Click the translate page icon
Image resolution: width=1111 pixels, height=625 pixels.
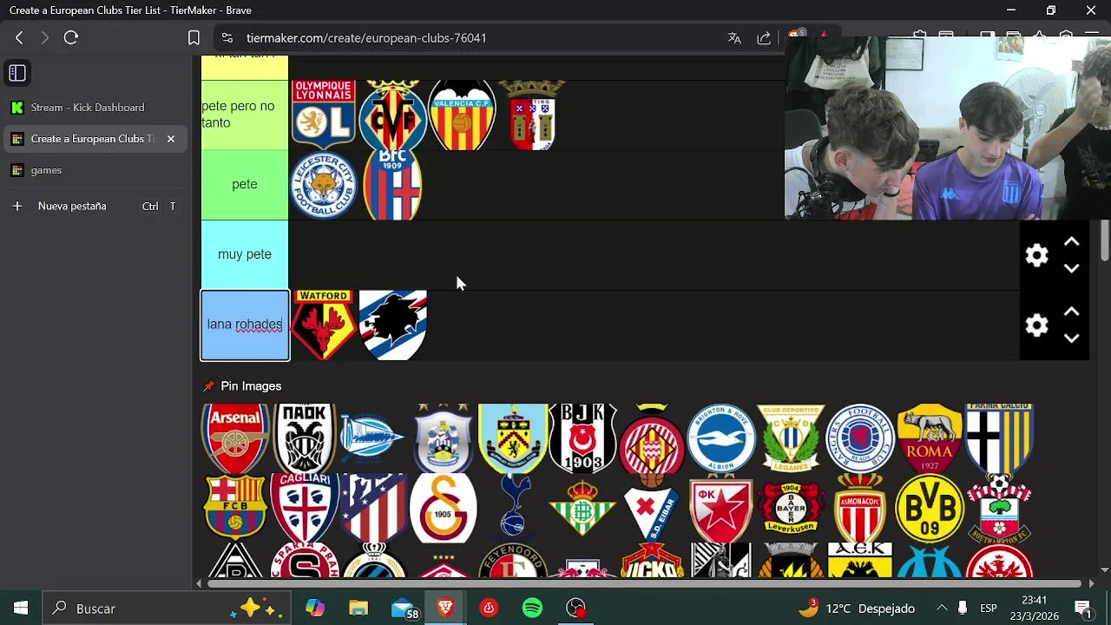734,38
